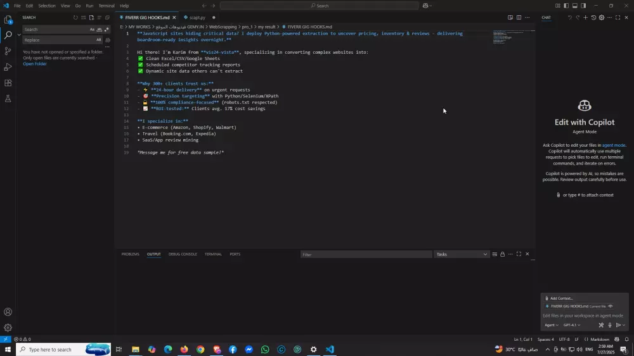Viewport: 634px width, 356px height.
Task: Clear the output panel
Action: [495, 254]
